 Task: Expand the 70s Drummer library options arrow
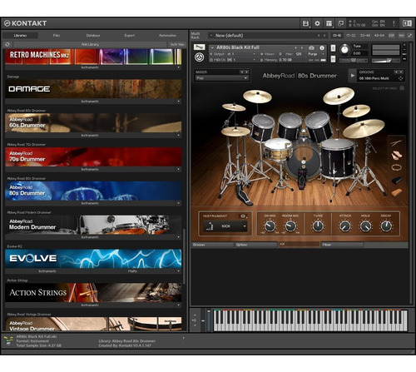point(178,169)
